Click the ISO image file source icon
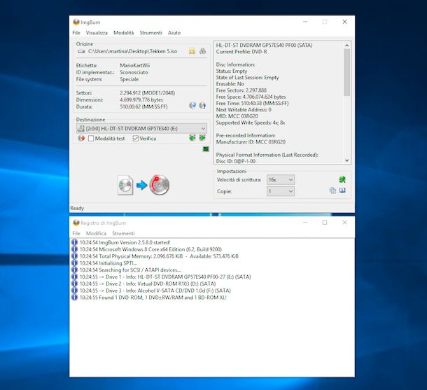The height and width of the screenshot is (390, 427). tap(125, 185)
